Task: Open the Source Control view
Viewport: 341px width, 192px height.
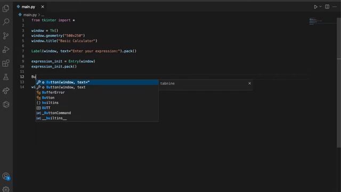Action: tap(6, 36)
